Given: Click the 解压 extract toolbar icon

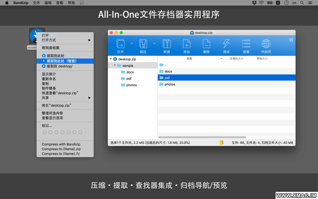Looking at the screenshot, I should [x=143, y=44].
